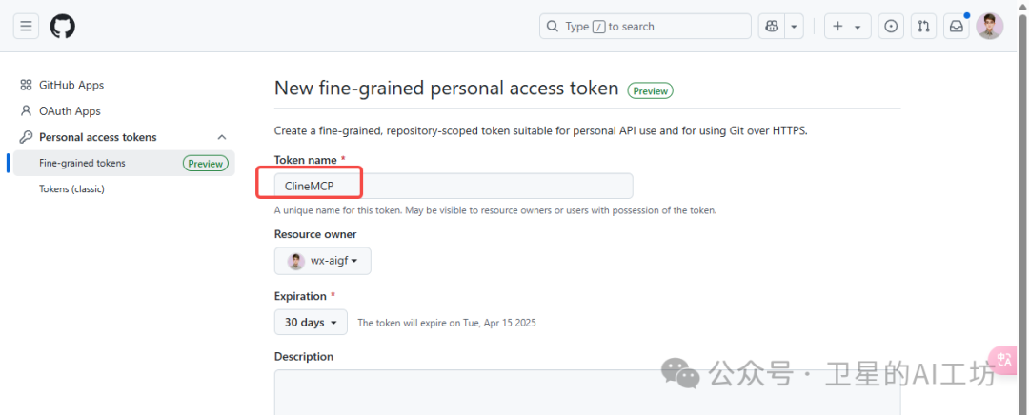Open the hamburger navigation menu
The image size is (1029, 415).
(26, 27)
